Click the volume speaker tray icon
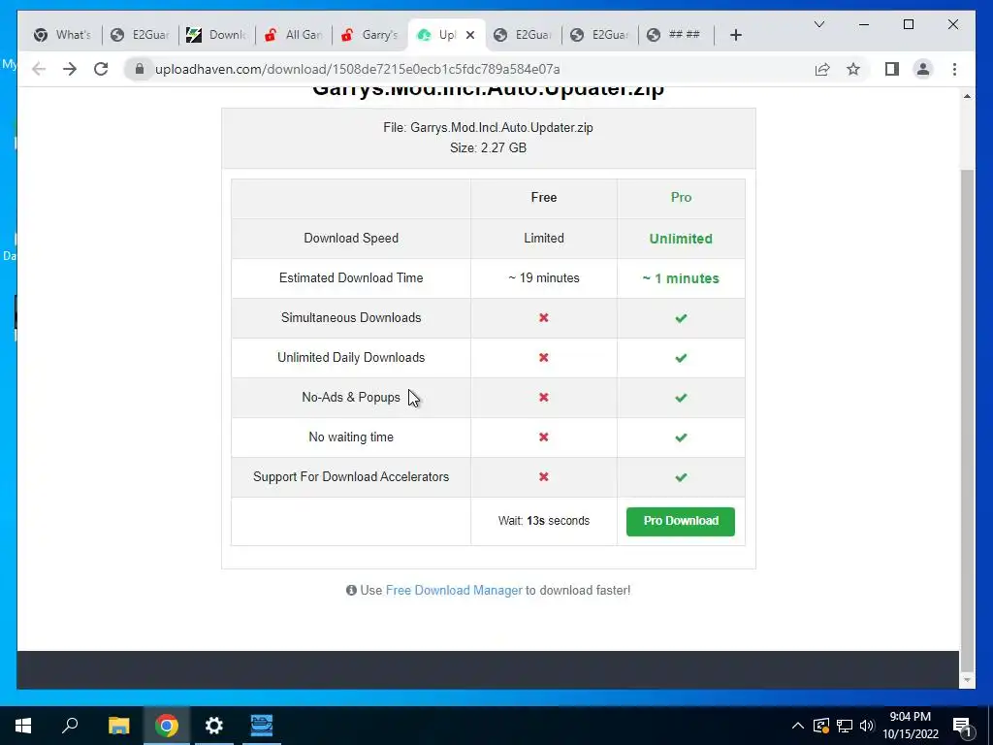 [867, 726]
